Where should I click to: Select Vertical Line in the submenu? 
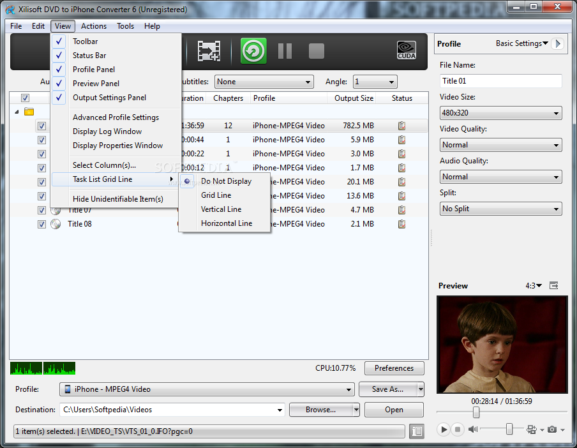point(224,209)
